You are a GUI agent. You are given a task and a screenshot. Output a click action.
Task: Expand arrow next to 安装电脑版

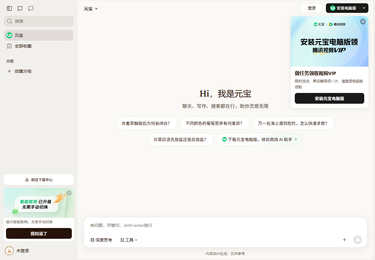click(x=364, y=8)
